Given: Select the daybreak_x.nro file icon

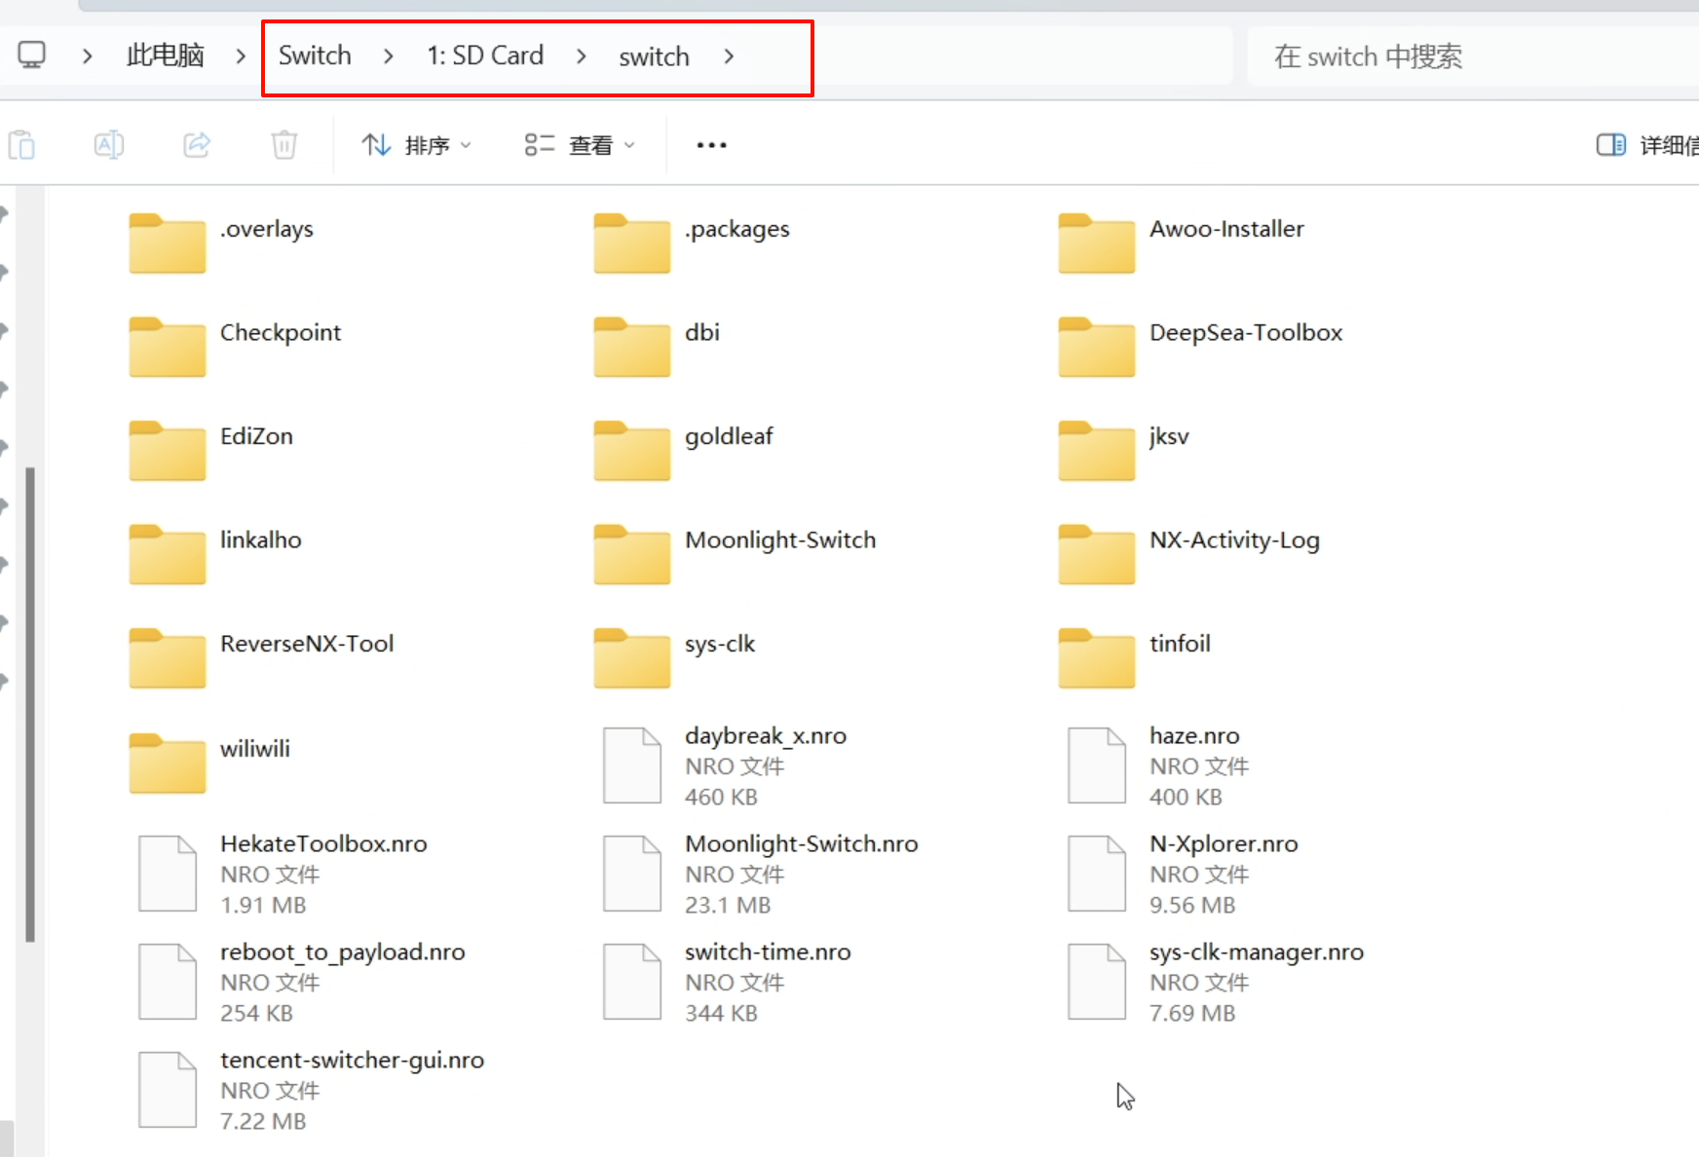Looking at the screenshot, I should coord(632,765).
